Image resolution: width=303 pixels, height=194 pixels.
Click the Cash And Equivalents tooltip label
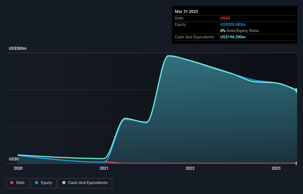tap(194, 37)
